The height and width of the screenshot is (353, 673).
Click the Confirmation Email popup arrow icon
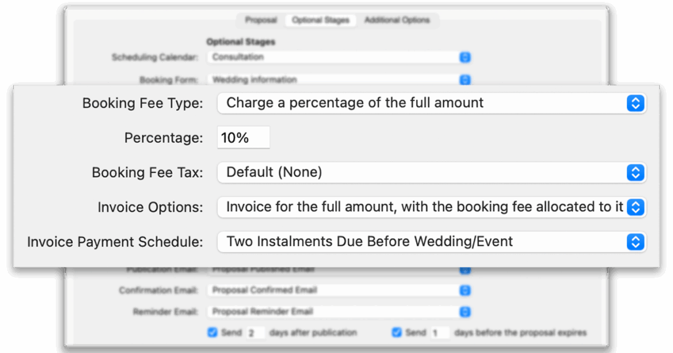pyautogui.click(x=465, y=291)
